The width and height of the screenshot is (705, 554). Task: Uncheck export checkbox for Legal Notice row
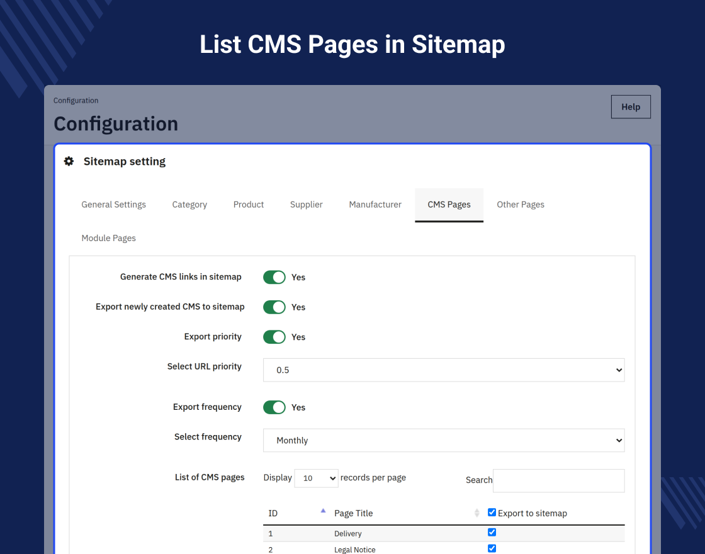[x=492, y=548]
